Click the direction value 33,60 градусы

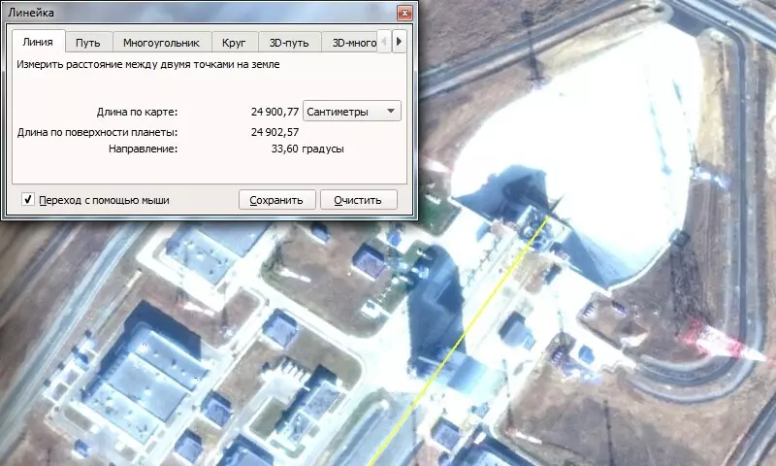(x=307, y=150)
